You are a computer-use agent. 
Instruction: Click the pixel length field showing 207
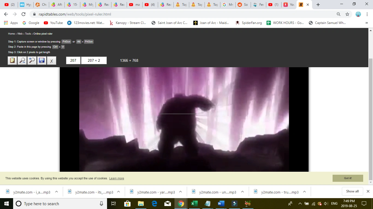tap(73, 60)
